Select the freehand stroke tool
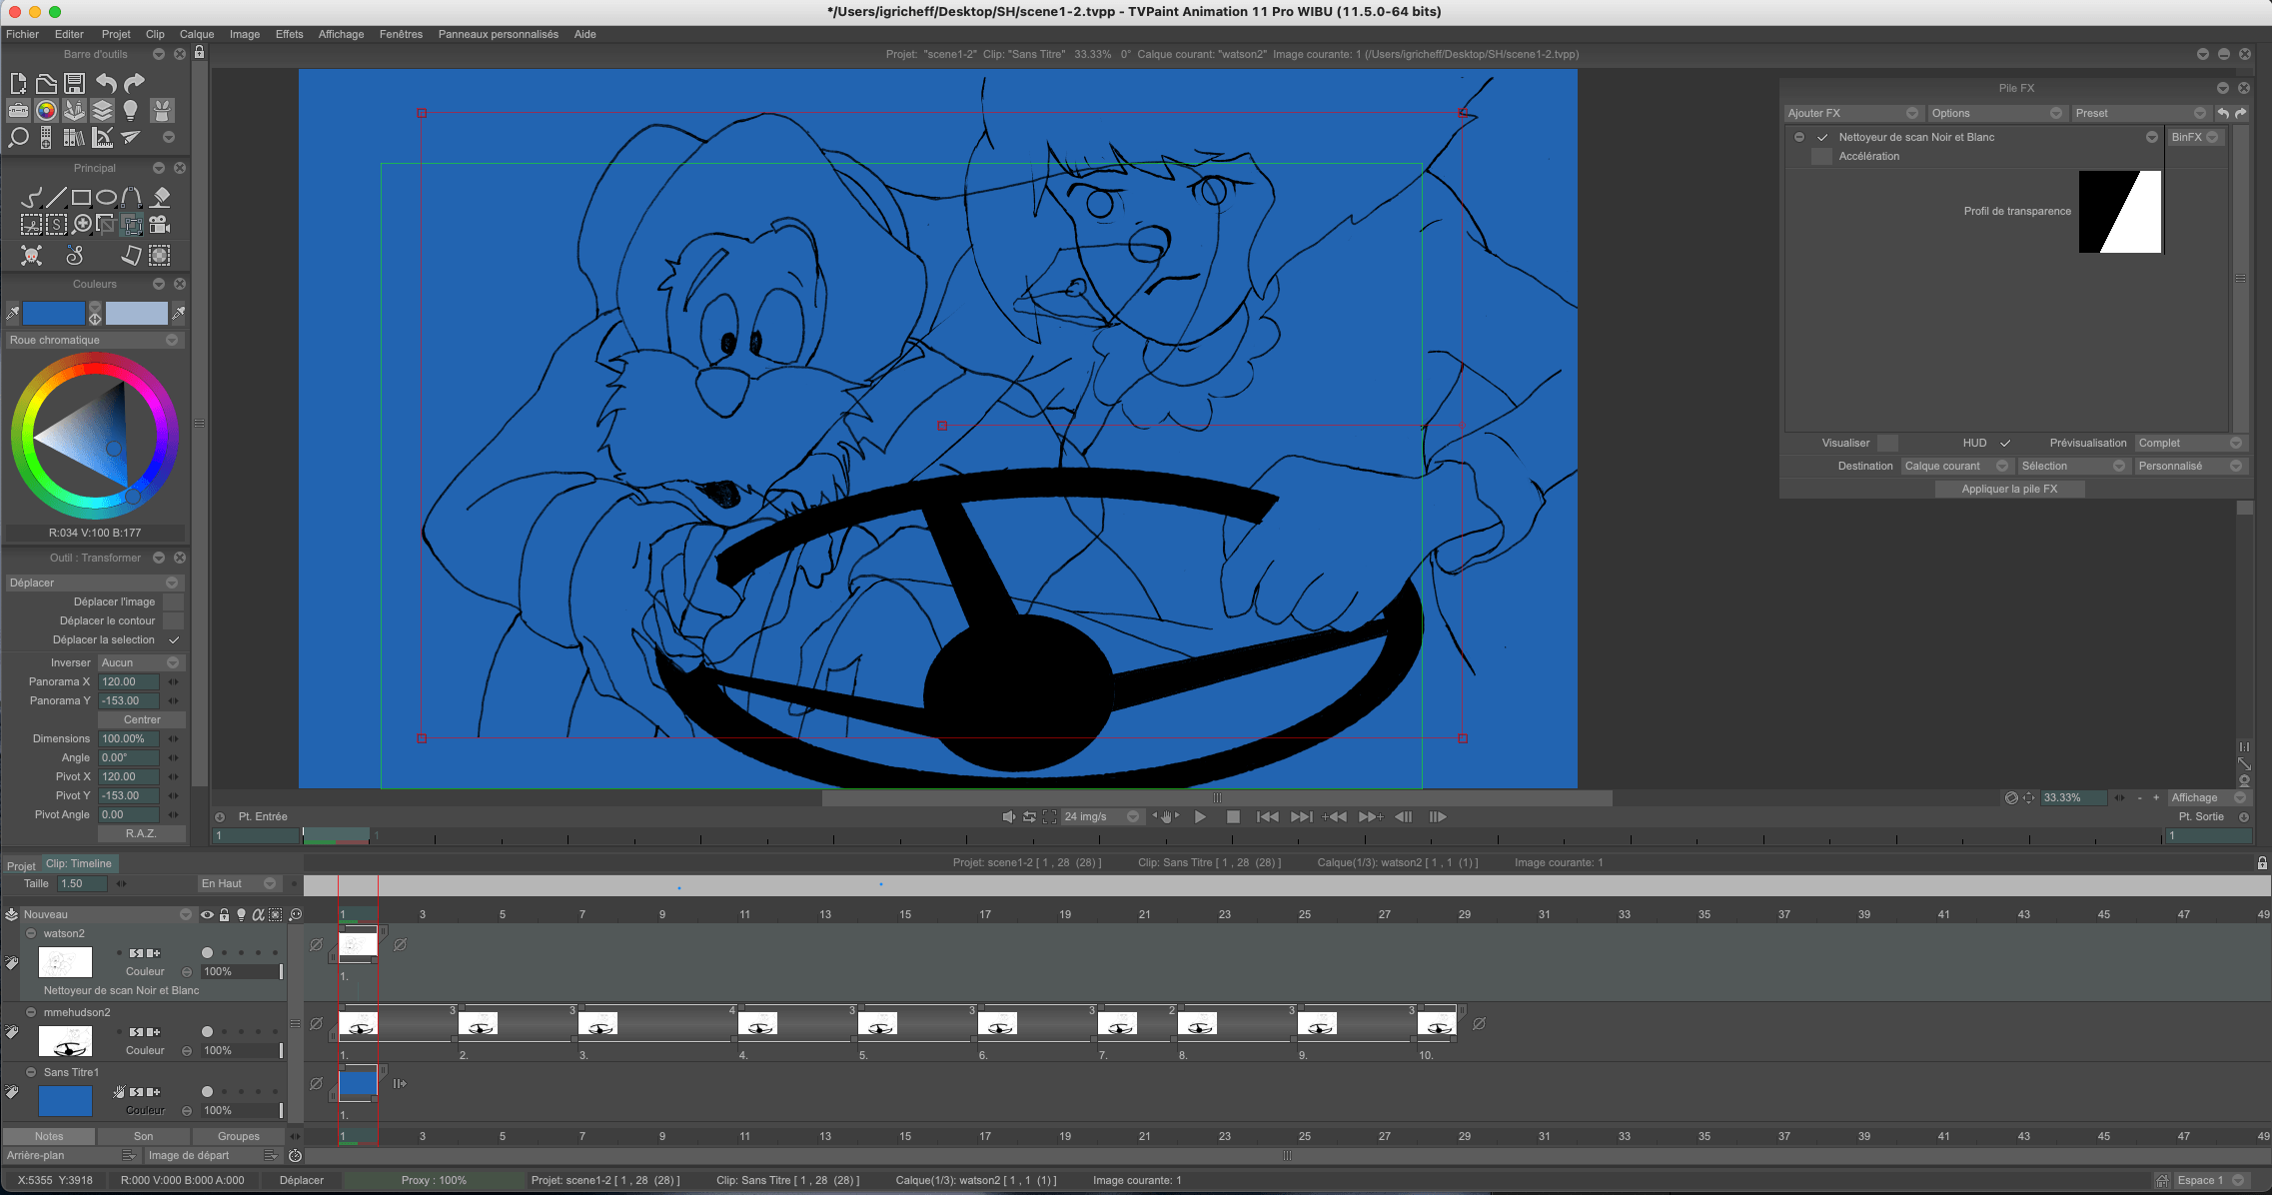Viewport: 2272px width, 1195px height. 32,197
